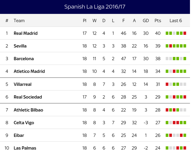Click the Pl column header

85,21
